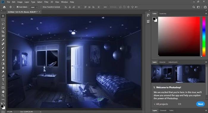Select the Lasso tool
Image resolution: width=208 pixels, height=113 pixels.
3,24
